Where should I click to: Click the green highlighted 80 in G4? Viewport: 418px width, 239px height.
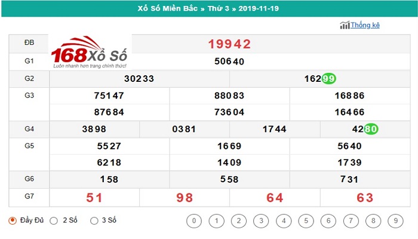click(x=371, y=129)
